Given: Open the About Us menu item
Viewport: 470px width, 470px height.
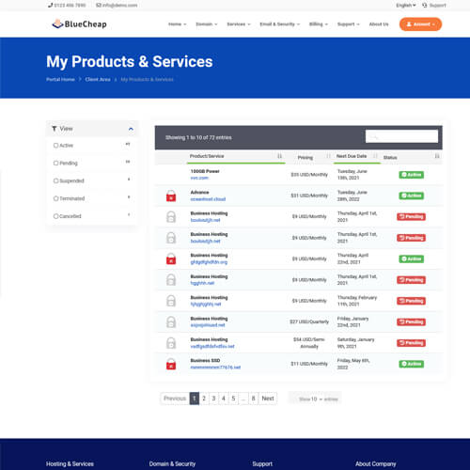Looking at the screenshot, I should click(x=379, y=24).
